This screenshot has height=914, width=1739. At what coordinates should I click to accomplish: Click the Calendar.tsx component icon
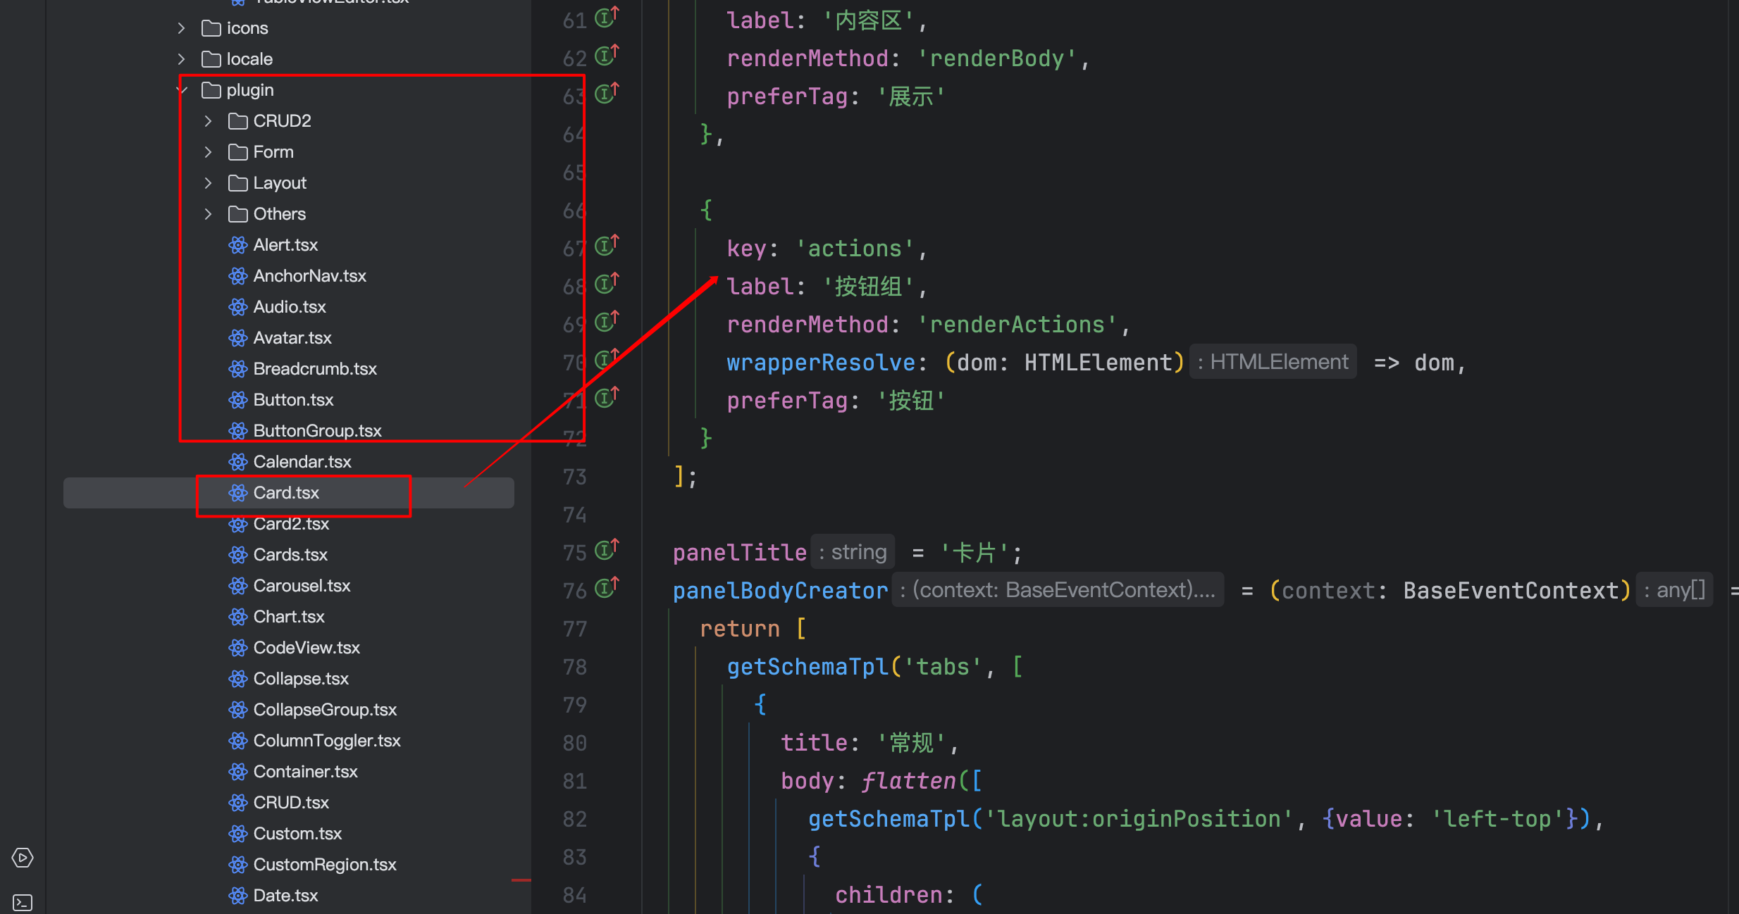(238, 461)
